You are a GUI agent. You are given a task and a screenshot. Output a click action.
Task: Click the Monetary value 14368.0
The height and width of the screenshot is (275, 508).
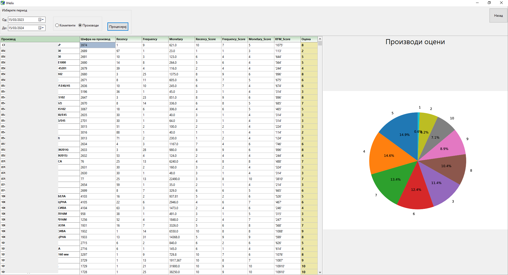pos(182,237)
